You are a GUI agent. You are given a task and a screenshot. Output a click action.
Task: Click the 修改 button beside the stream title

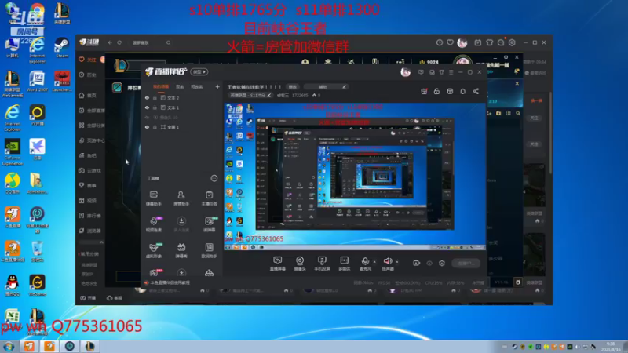click(x=293, y=87)
